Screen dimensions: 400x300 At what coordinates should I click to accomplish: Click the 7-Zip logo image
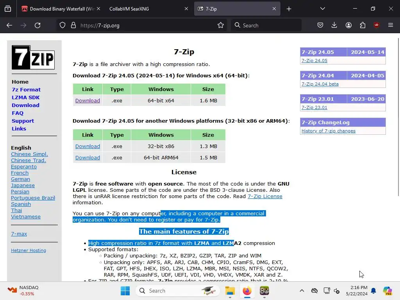(33, 57)
